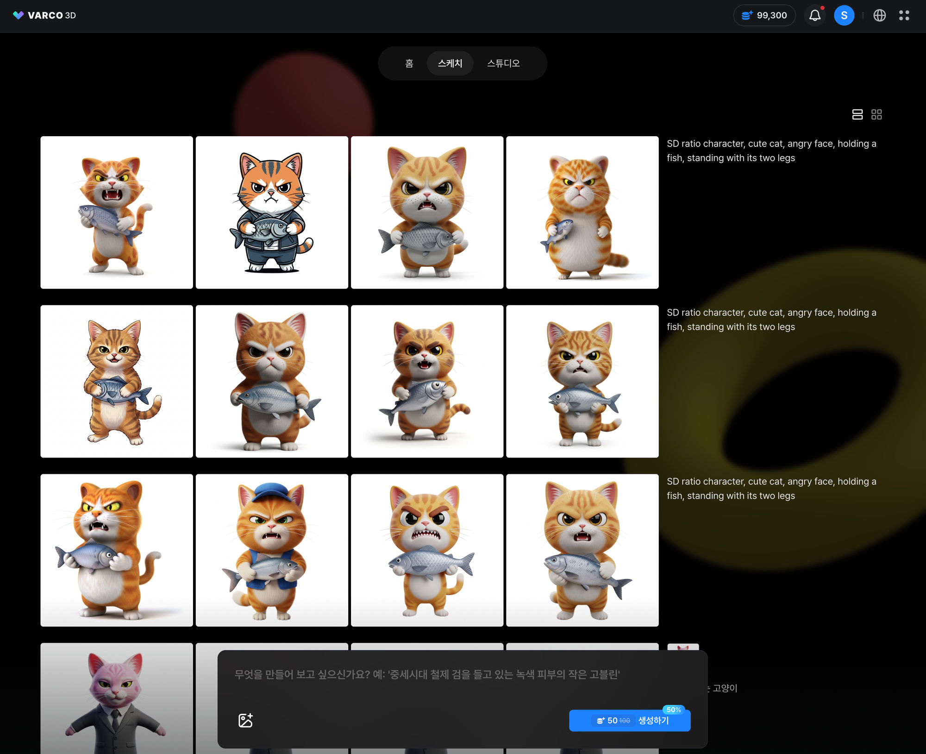Switch to grid view layout
Screen dimensions: 926x754
click(x=876, y=114)
